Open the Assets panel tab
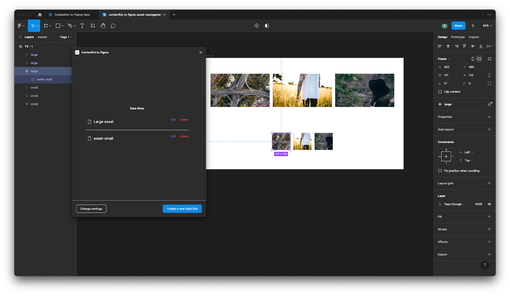 coord(42,37)
